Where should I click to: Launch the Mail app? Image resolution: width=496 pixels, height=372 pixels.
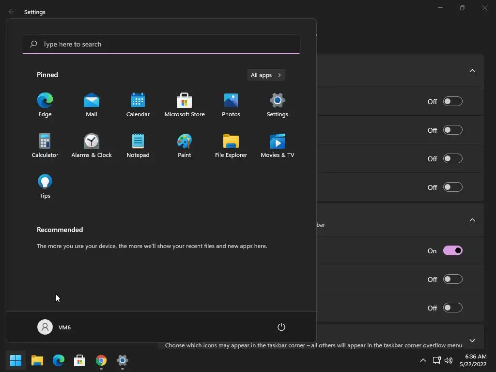click(92, 105)
